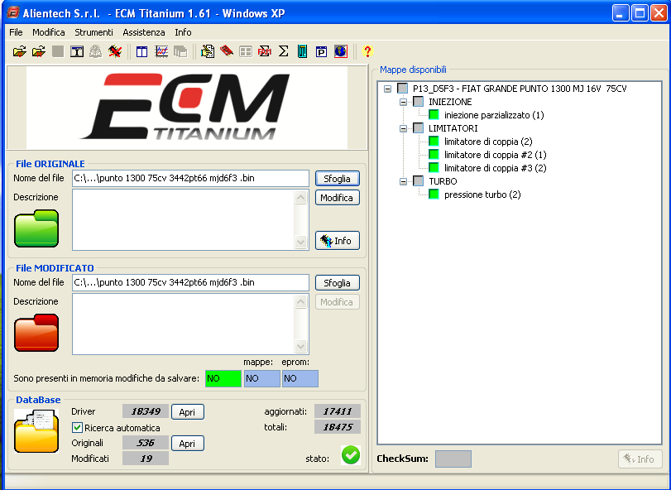This screenshot has height=490, width=671.
Task: Collapse the TURBO tree branch
Action: (x=403, y=182)
